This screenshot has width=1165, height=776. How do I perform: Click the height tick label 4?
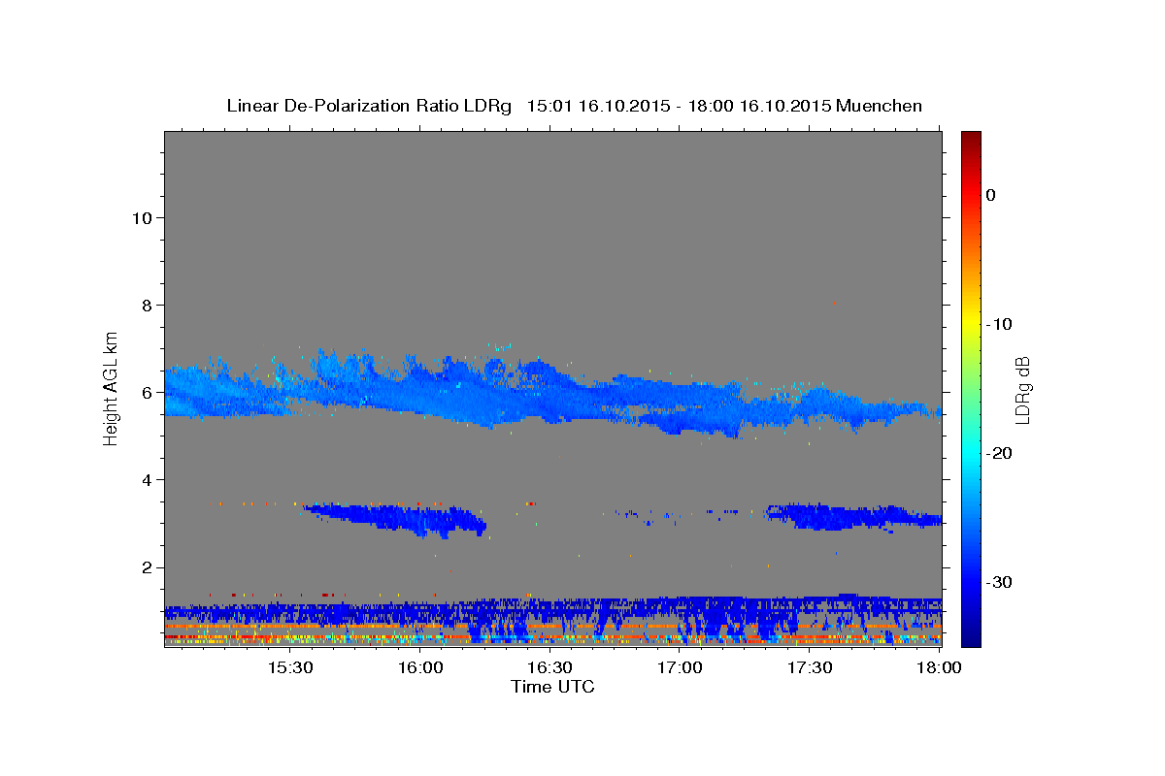(x=147, y=480)
